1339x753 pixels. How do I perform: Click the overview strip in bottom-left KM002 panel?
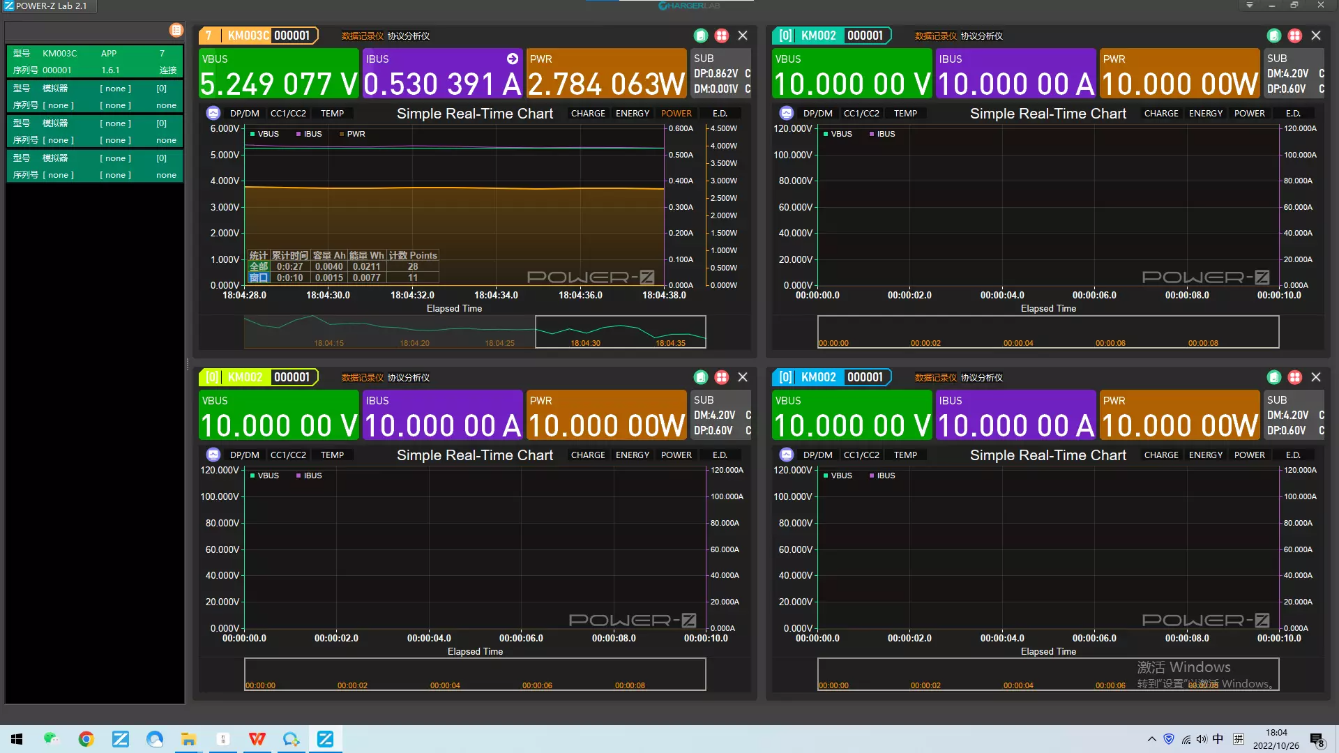coord(475,674)
